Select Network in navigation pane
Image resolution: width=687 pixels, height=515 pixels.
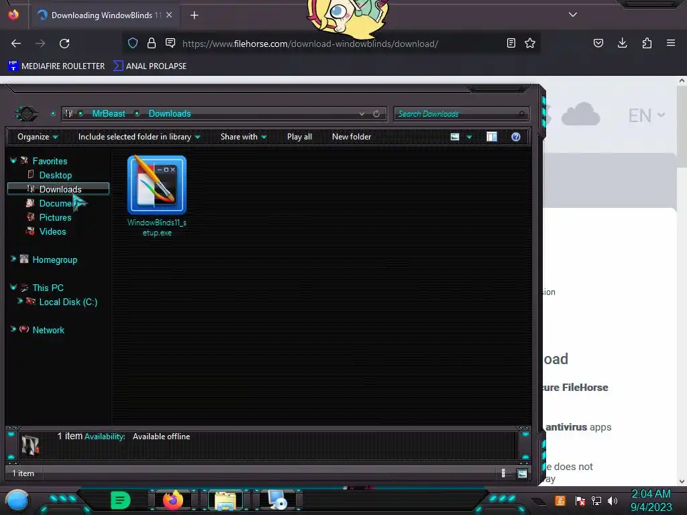pos(48,330)
